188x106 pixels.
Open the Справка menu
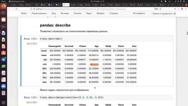[x=114, y=14]
